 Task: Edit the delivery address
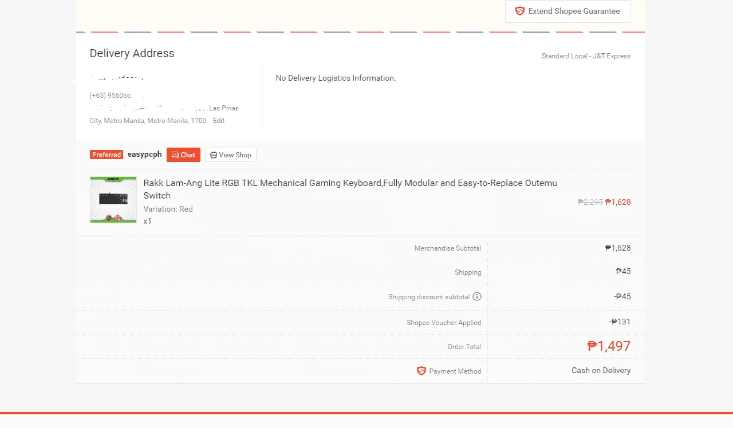(x=219, y=121)
